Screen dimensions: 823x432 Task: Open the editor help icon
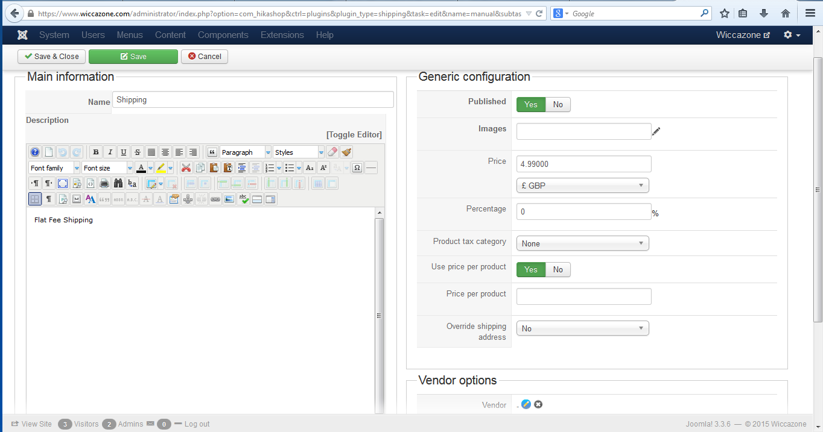[x=35, y=152]
